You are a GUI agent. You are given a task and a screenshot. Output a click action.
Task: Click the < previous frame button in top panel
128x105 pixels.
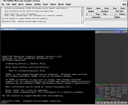(x=92, y=14)
